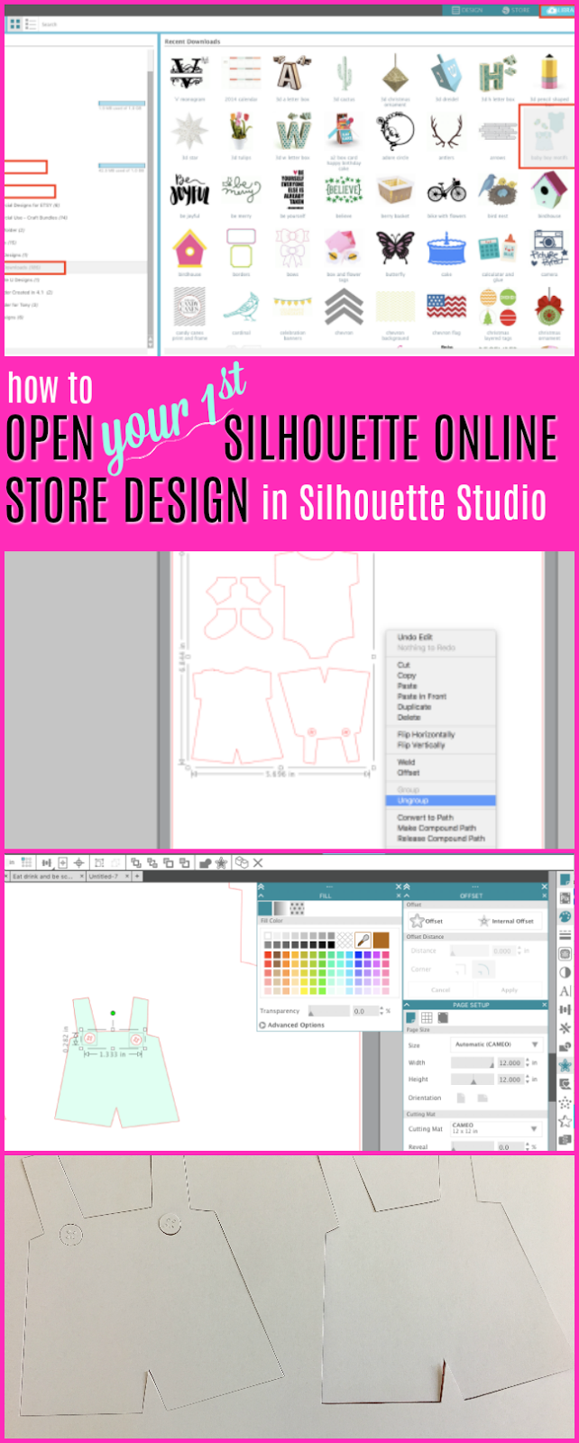Select the baby boy outfit design
579x1443 pixels.
pos(547,138)
